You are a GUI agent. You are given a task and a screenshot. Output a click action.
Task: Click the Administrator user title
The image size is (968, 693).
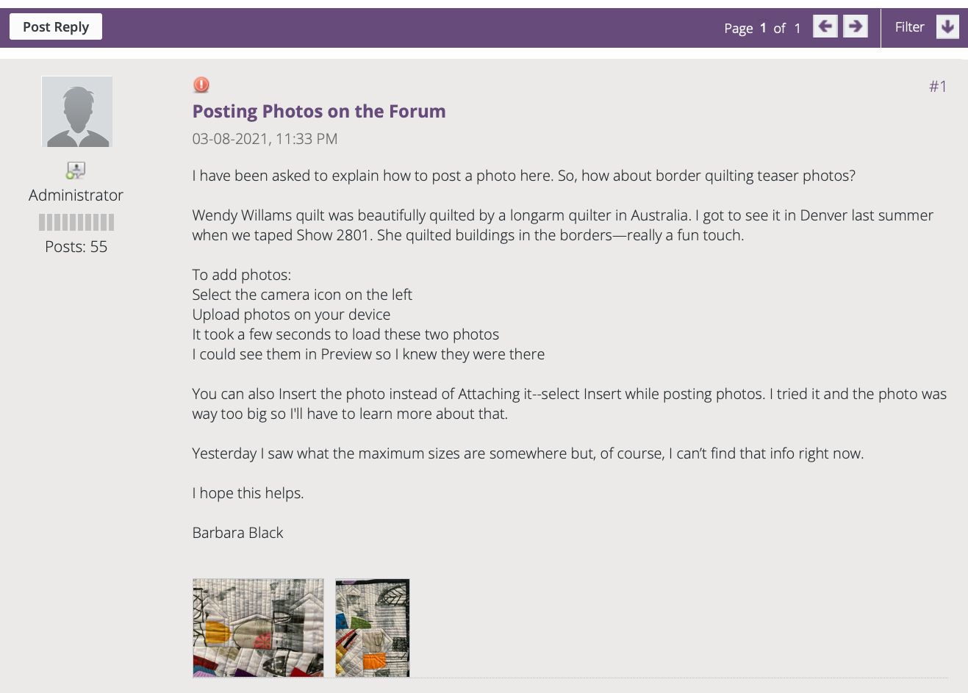[76, 195]
